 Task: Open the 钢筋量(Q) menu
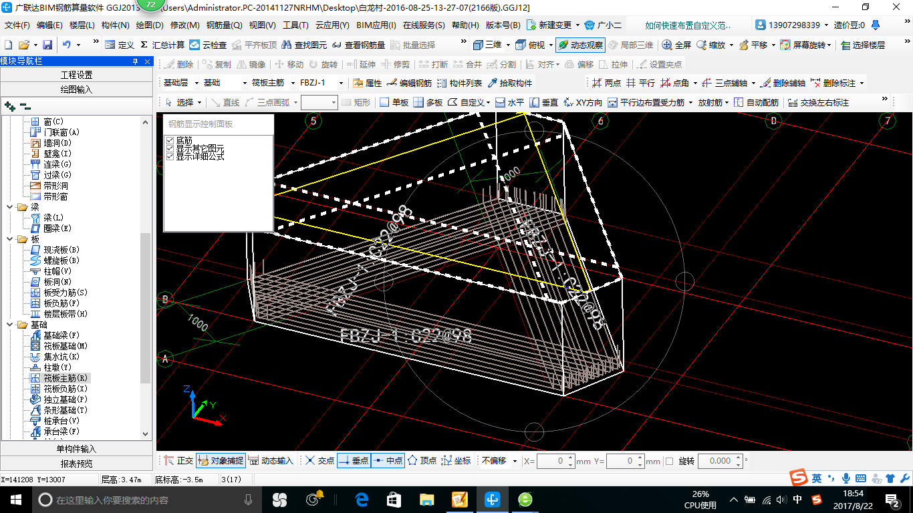(x=224, y=25)
